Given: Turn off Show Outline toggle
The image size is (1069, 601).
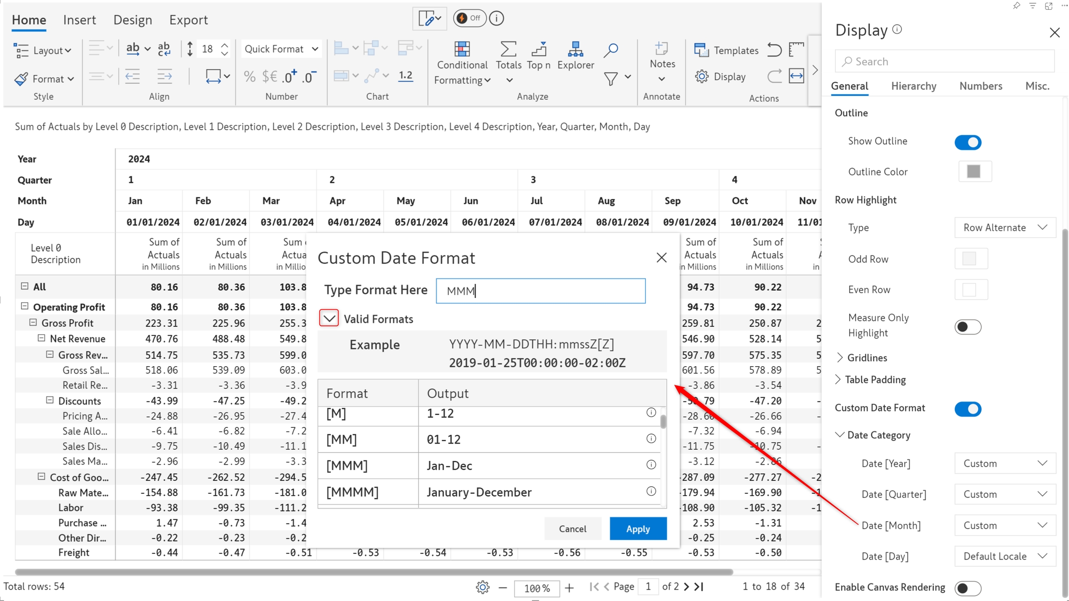Looking at the screenshot, I should click(967, 142).
